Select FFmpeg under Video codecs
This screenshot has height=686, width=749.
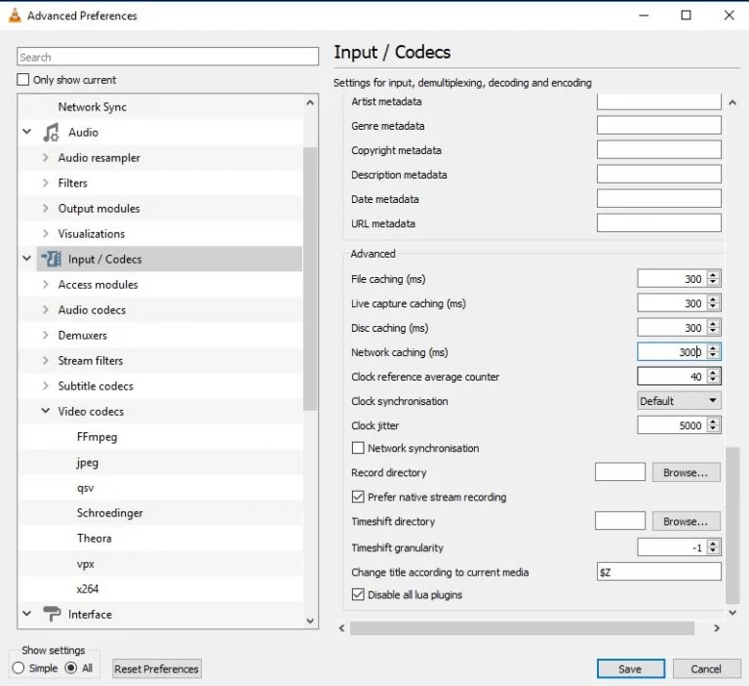97,437
